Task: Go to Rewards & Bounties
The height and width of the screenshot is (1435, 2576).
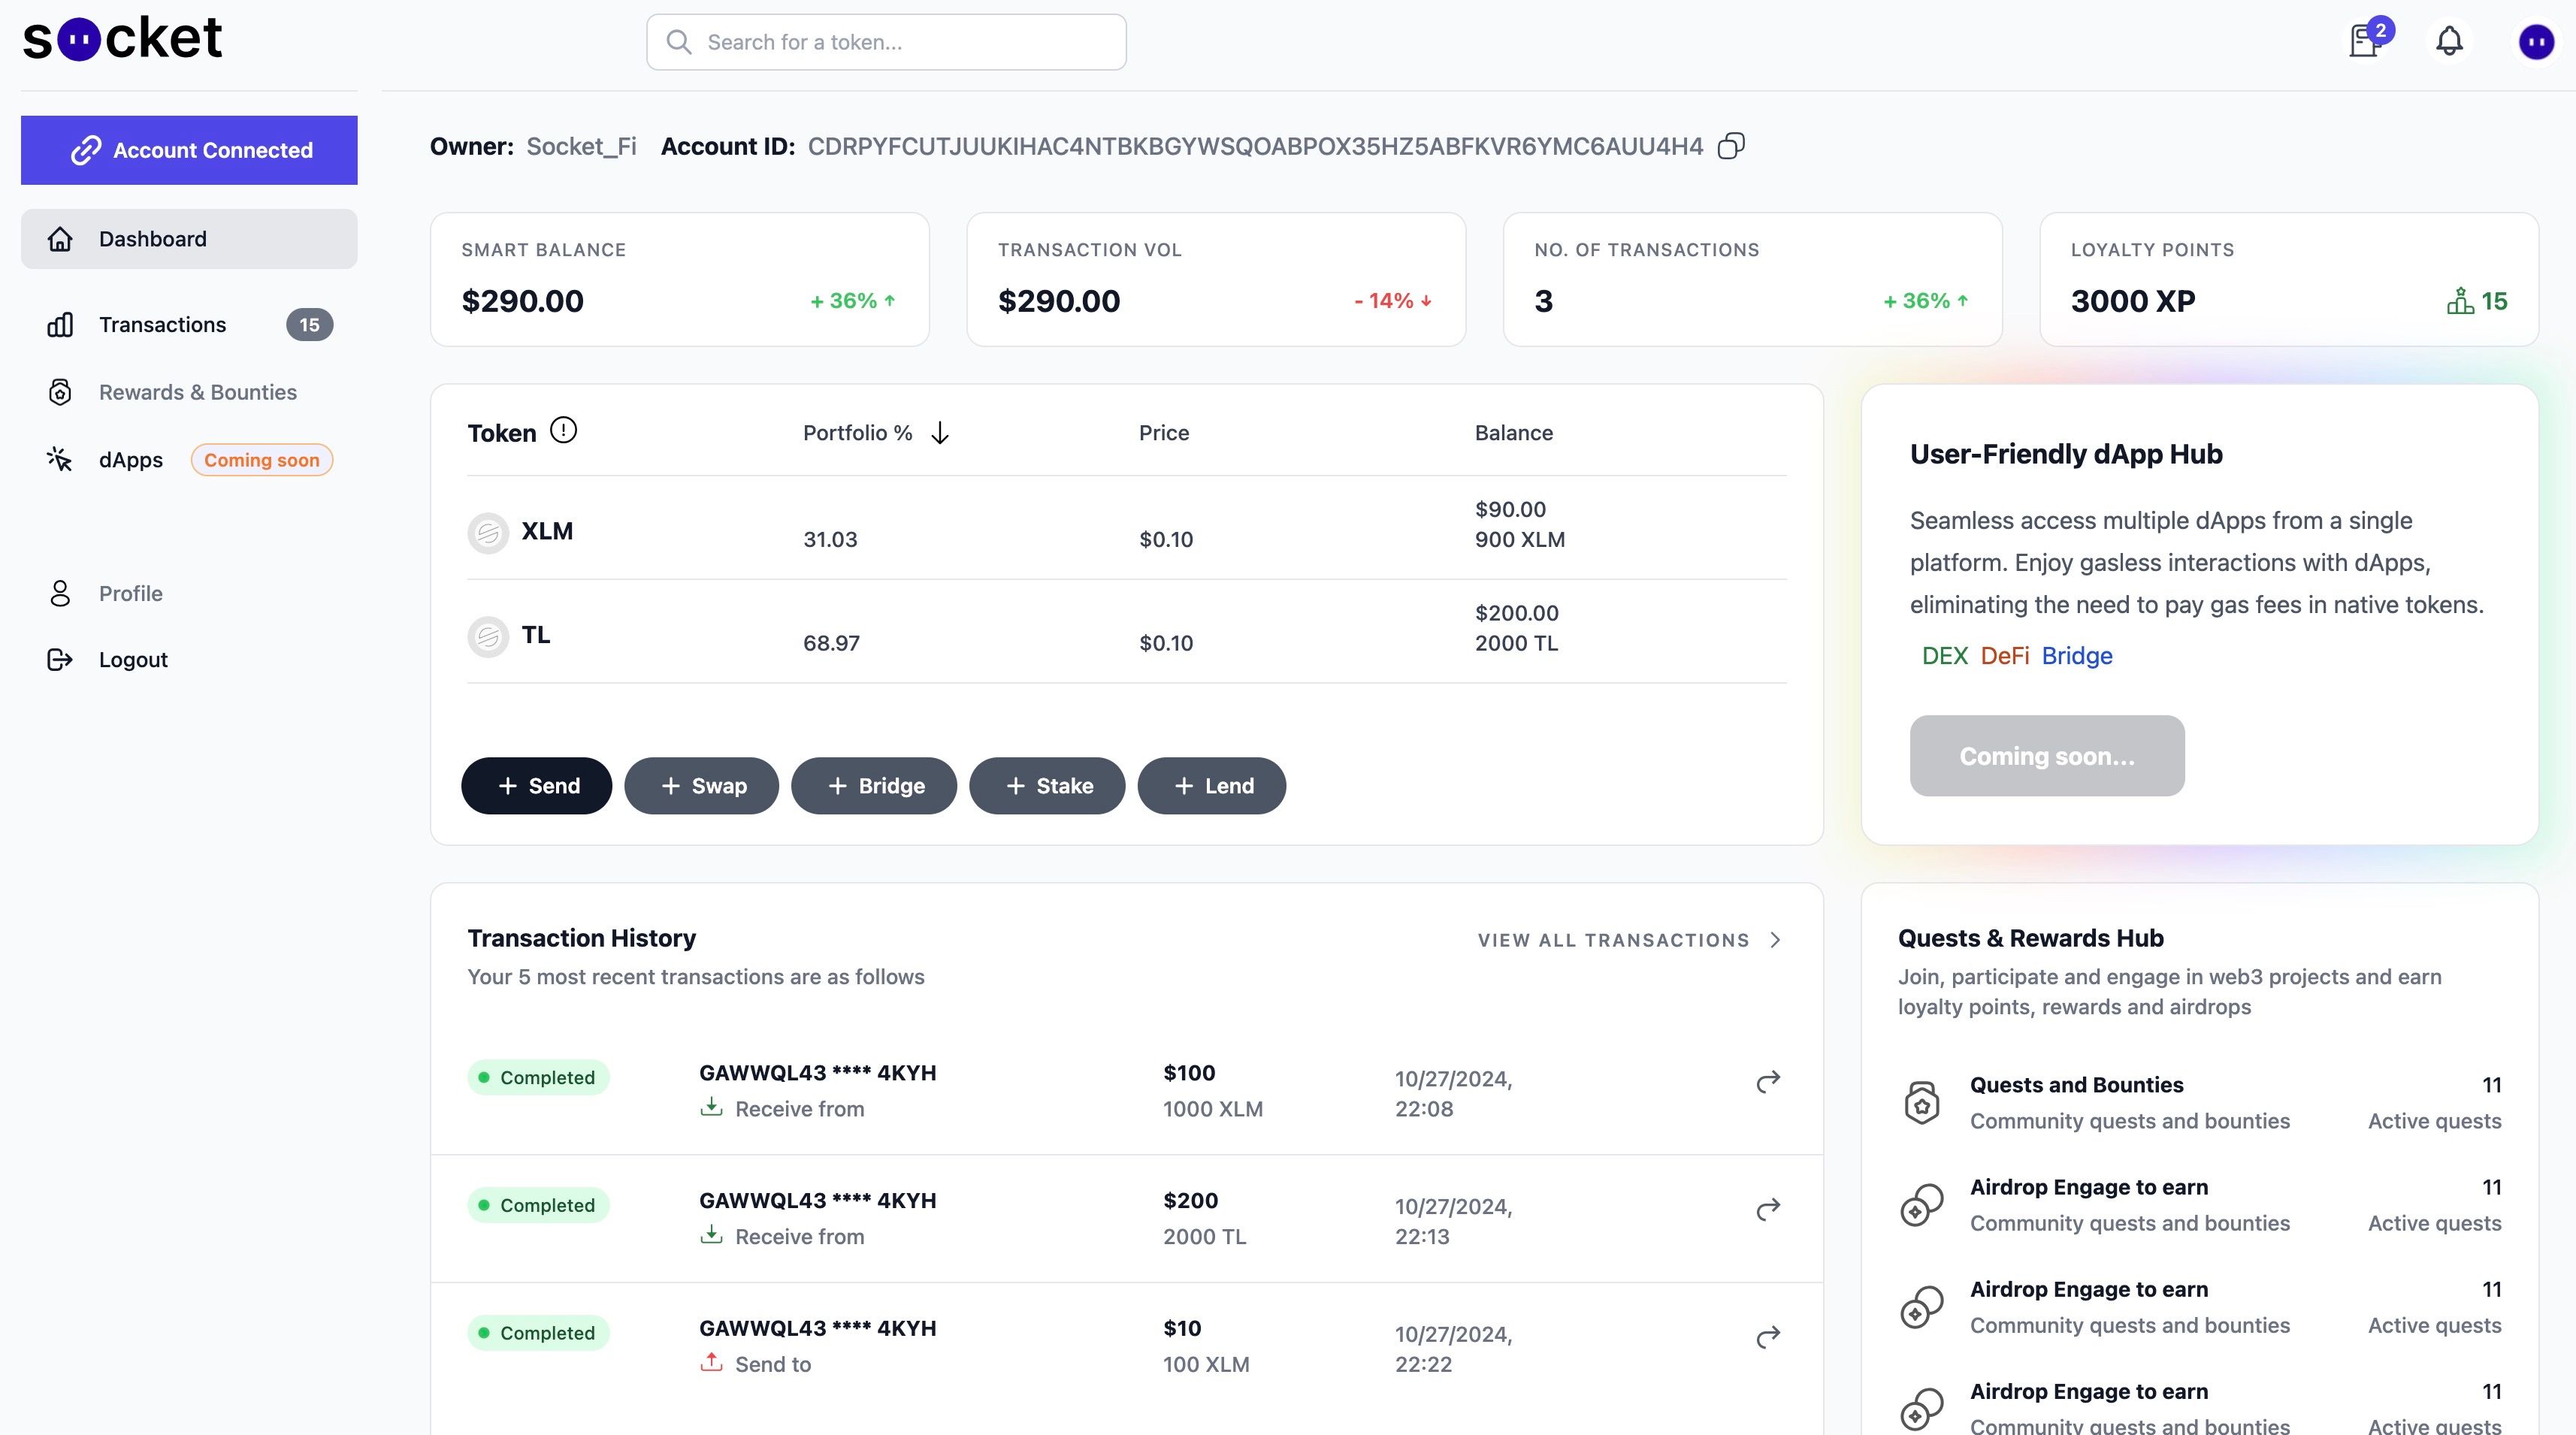Action: [x=189, y=392]
